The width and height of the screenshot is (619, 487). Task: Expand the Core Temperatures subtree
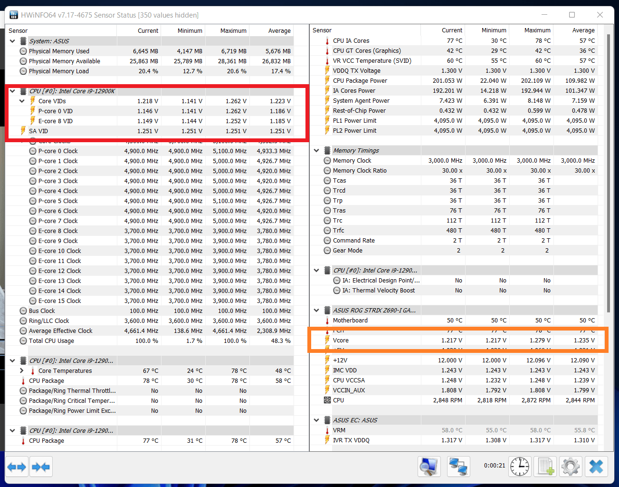click(22, 370)
